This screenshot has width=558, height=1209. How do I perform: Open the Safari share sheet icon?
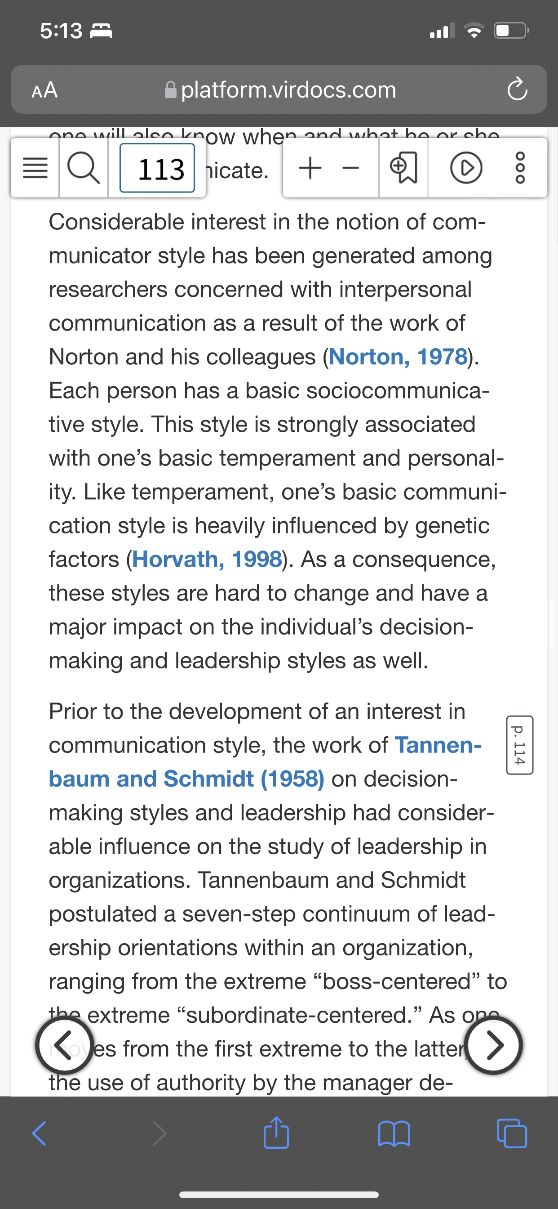click(x=276, y=1132)
